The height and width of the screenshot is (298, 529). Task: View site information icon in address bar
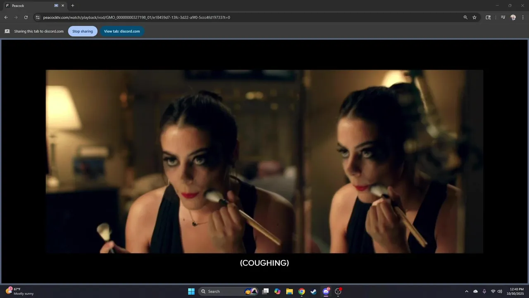coord(38,17)
